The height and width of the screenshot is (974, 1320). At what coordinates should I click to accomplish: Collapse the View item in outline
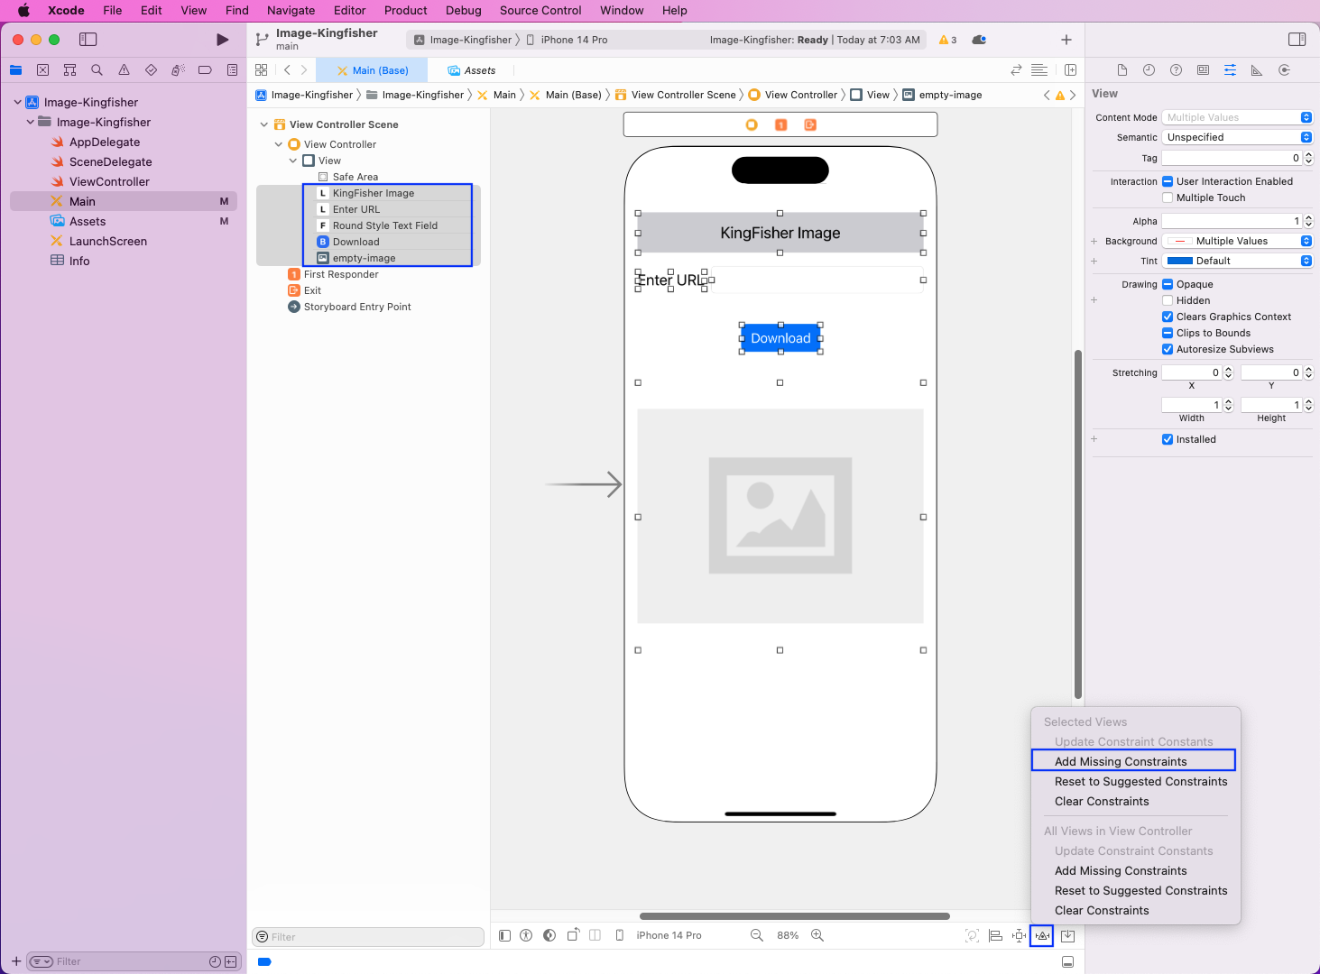pyautogui.click(x=292, y=161)
